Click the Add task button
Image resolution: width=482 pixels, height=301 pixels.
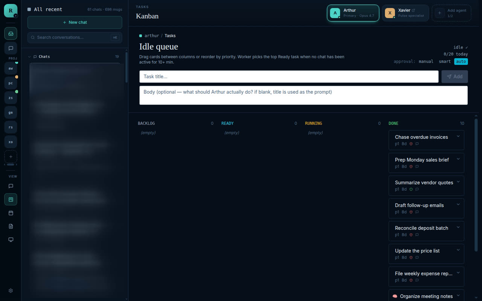(455, 76)
